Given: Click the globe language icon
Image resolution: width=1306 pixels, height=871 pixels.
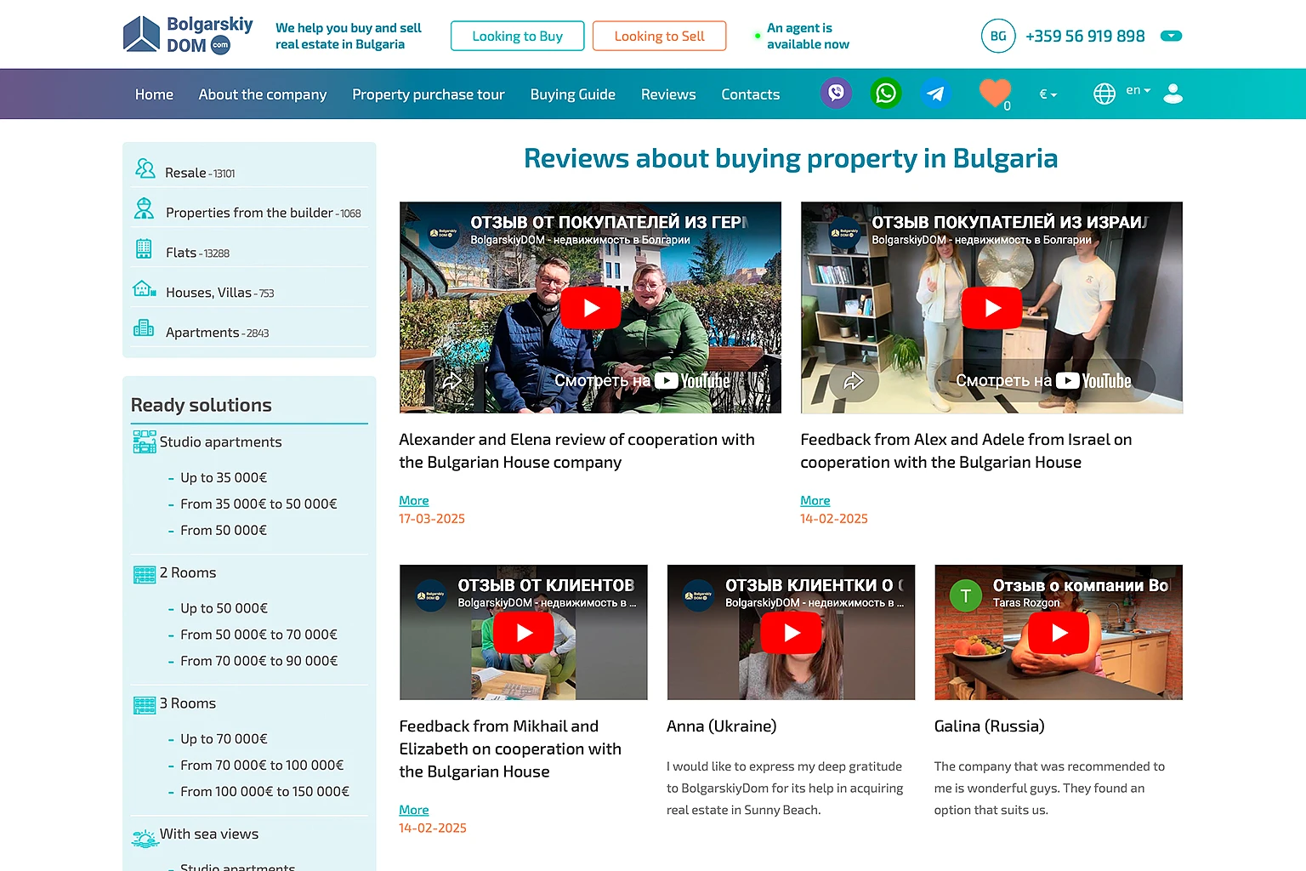Looking at the screenshot, I should [x=1104, y=94].
